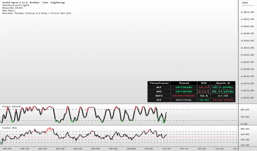Click the 61.08 Stoch_K value cell
Viewport: 257px width, 151px height.
tap(223, 96)
